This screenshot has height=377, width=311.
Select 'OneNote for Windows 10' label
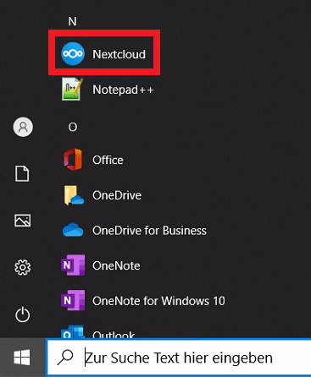click(x=158, y=301)
